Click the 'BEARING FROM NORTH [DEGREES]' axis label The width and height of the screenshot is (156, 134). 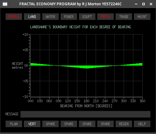(86, 106)
